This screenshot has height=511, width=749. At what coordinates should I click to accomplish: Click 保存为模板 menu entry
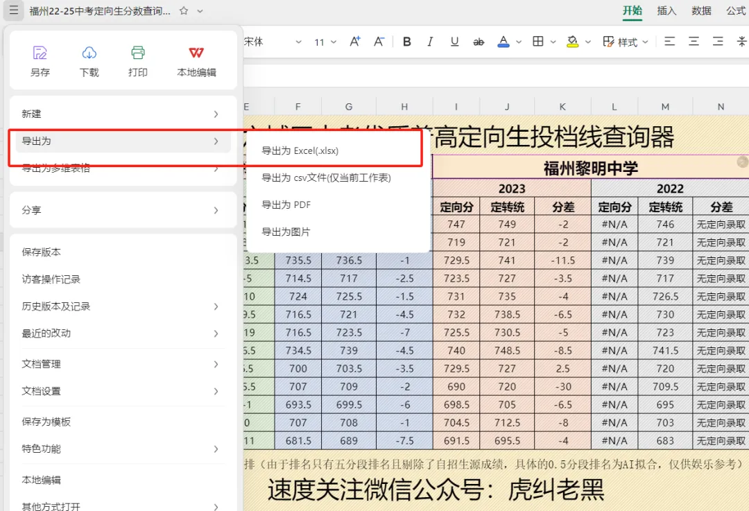tap(123, 422)
